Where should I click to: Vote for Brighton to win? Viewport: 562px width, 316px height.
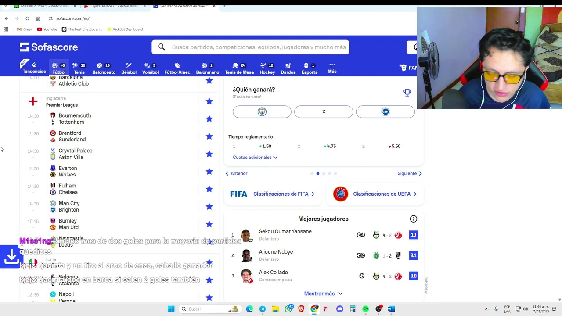[385, 112]
